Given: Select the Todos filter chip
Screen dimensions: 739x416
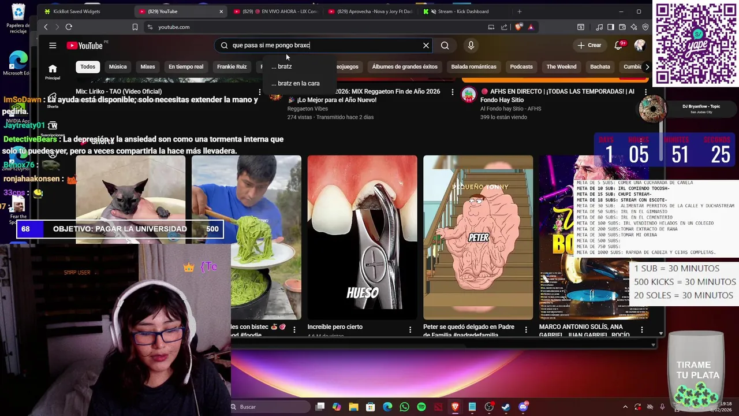Looking at the screenshot, I should click(x=88, y=66).
